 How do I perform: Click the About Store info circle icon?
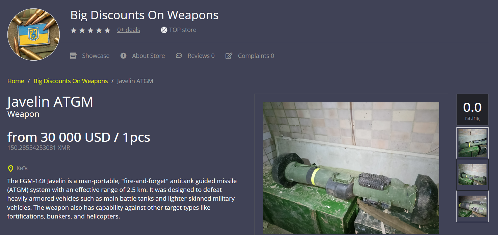(x=124, y=56)
